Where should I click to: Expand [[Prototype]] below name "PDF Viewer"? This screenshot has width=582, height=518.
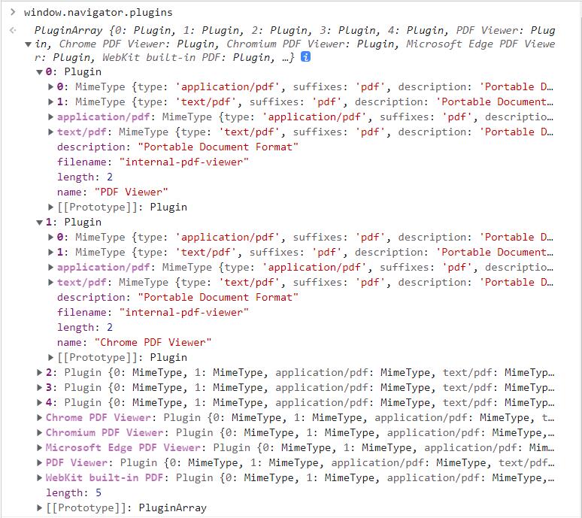[x=51, y=208]
